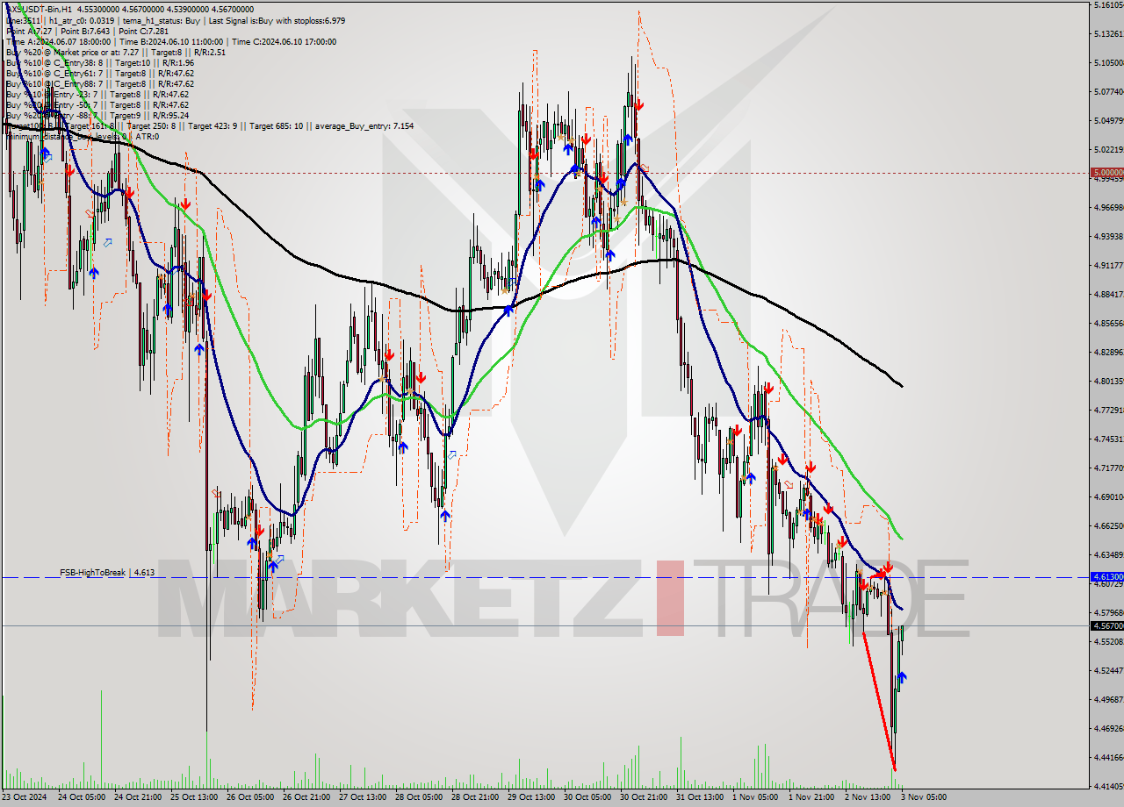Select the red 5.00000 price tag on axis
The image size is (1124, 807).
(1106, 173)
